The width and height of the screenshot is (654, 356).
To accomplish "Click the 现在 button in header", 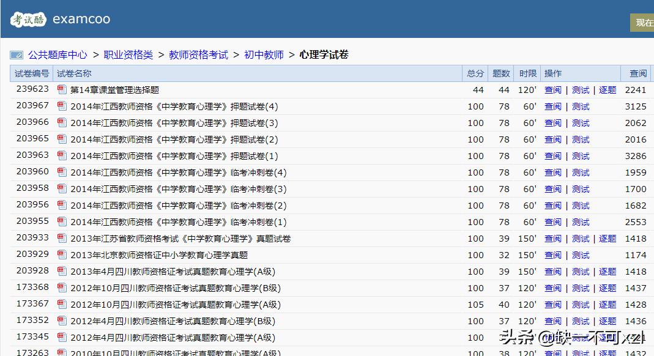I will tap(642, 23).
